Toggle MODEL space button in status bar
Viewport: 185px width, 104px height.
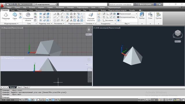pyautogui.click(x=141, y=100)
